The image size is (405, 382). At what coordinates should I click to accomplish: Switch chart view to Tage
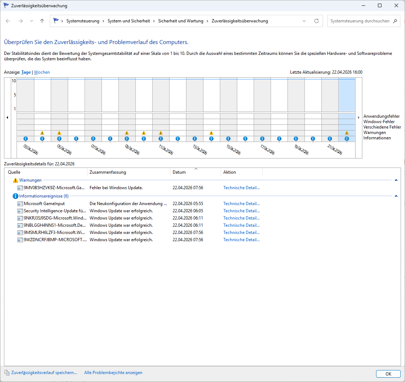click(x=26, y=72)
